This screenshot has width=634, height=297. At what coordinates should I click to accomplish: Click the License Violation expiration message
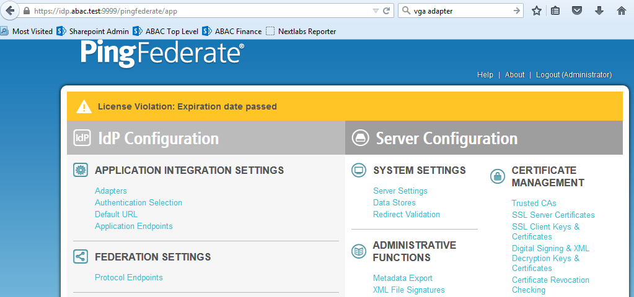pyautogui.click(x=187, y=106)
